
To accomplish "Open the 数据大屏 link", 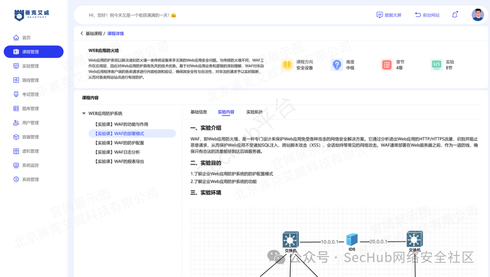I will (393, 15).
